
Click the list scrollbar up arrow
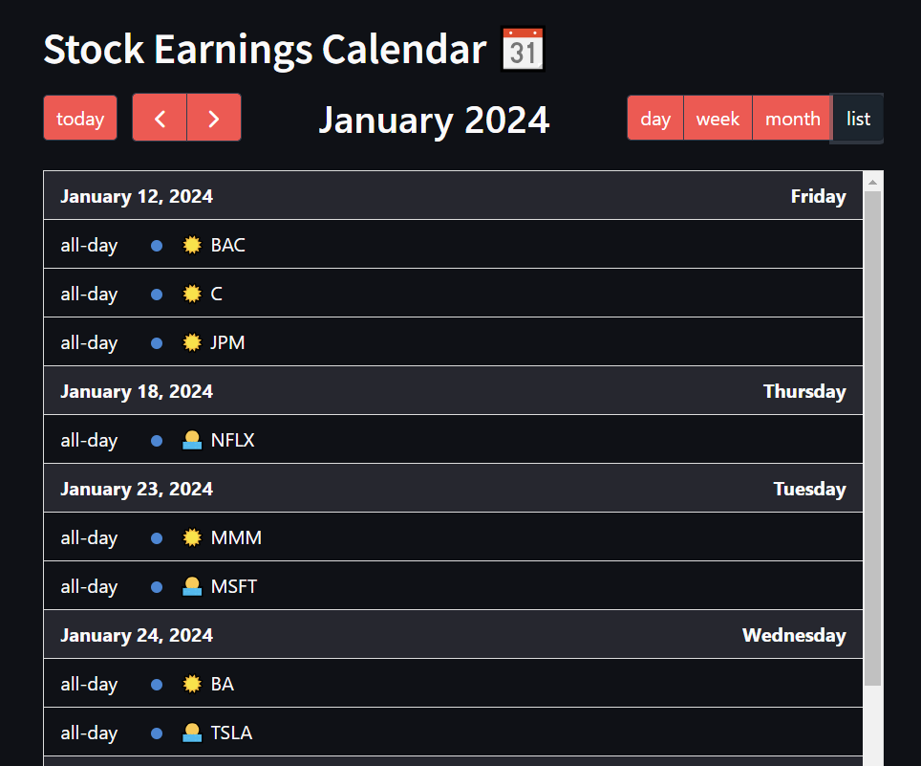point(873,183)
